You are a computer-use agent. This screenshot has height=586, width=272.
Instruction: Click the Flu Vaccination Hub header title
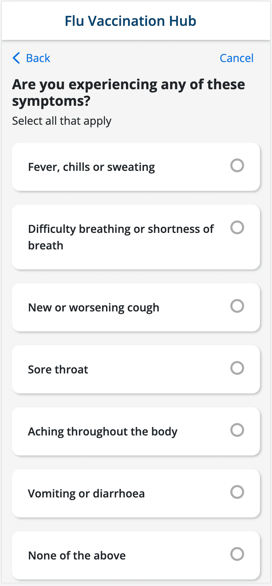[x=130, y=21]
